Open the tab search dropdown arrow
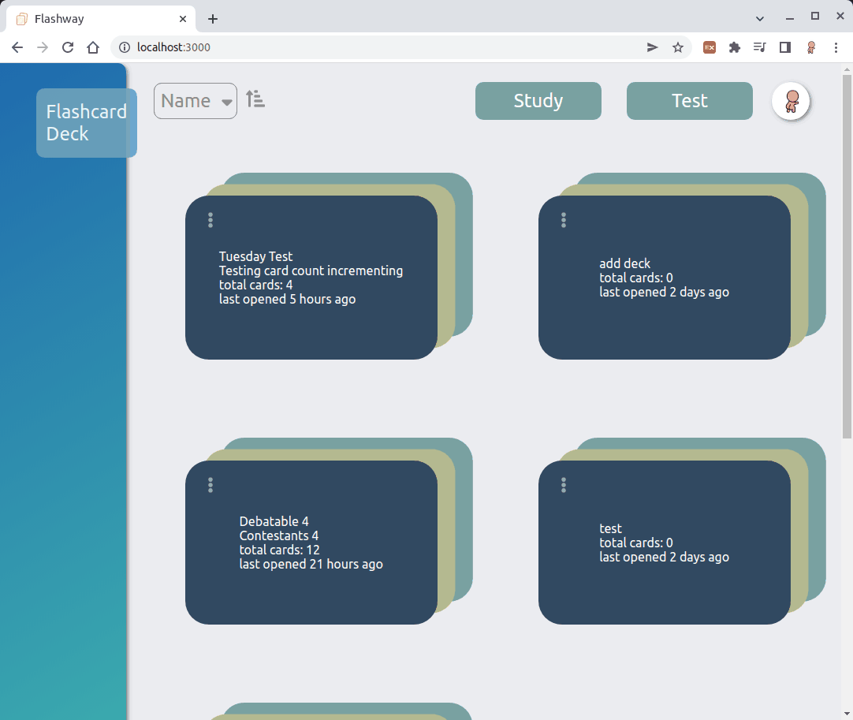Screen dimensions: 853x720 [759, 18]
